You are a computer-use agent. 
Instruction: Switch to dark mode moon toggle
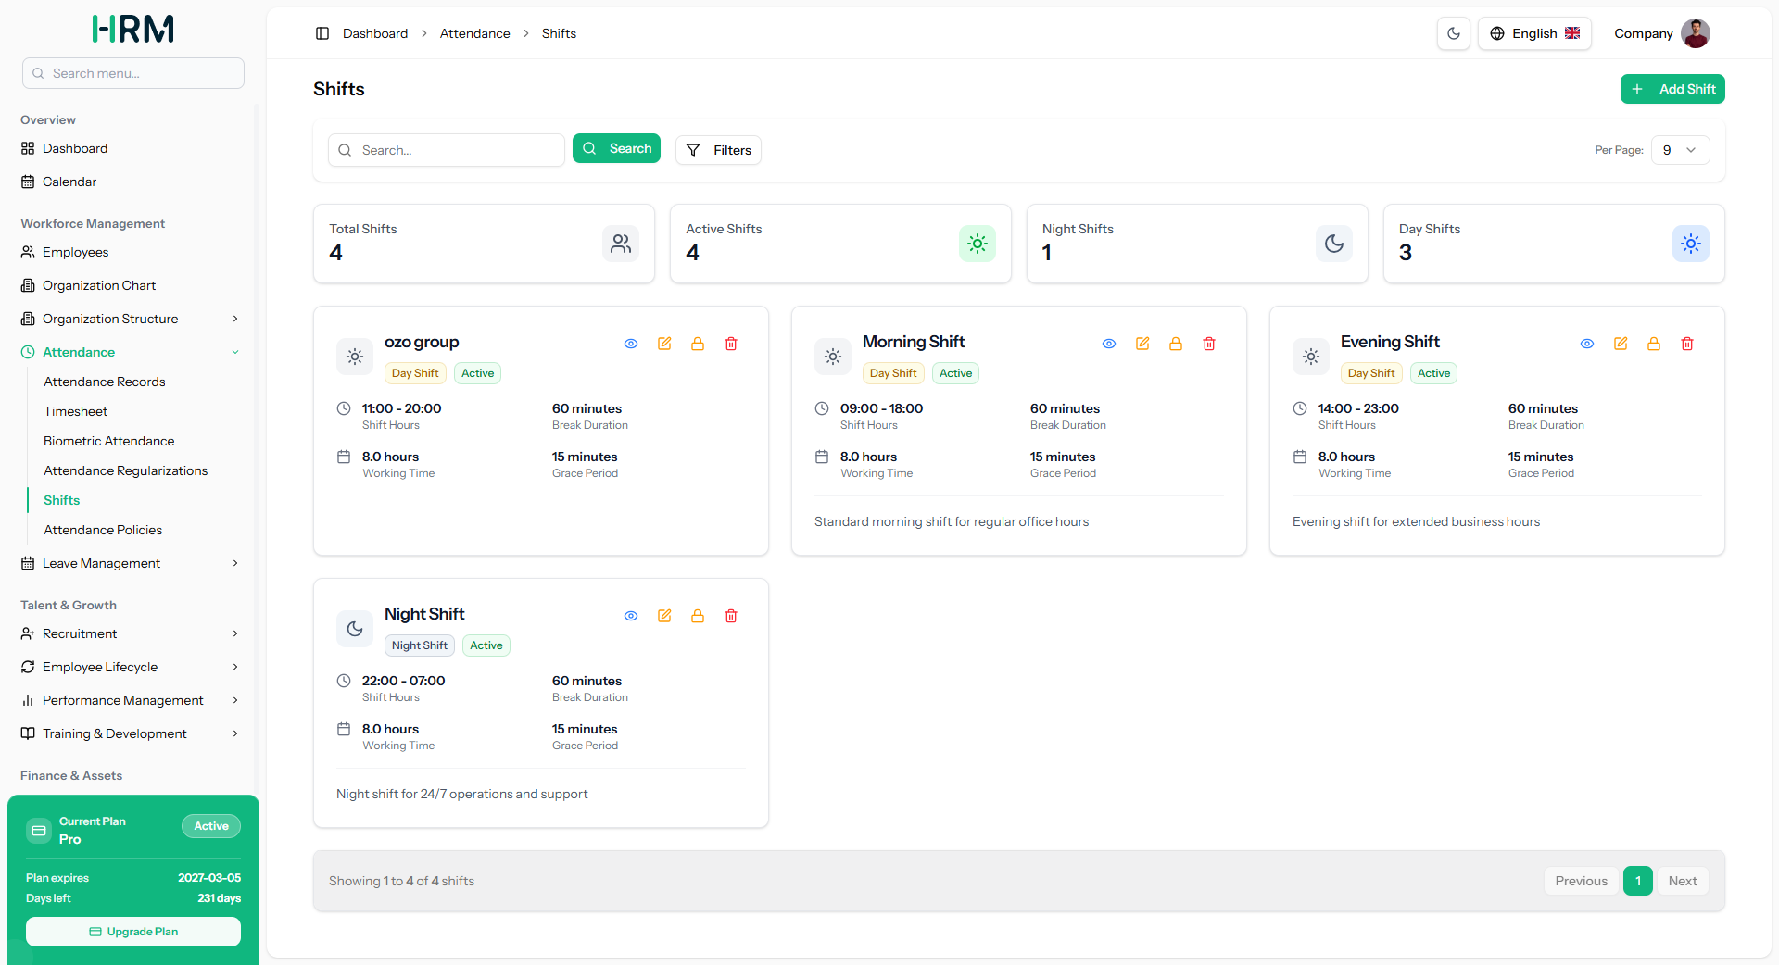[1454, 33]
